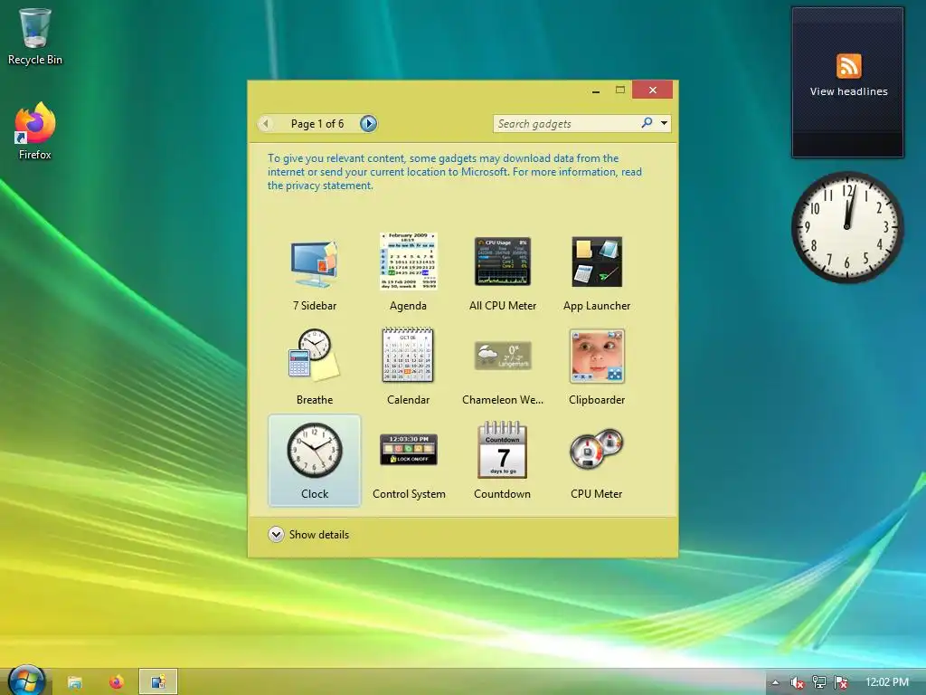The width and height of the screenshot is (926, 695).
Task: Click the Page 1 of 6 label
Action: pyautogui.click(x=317, y=123)
